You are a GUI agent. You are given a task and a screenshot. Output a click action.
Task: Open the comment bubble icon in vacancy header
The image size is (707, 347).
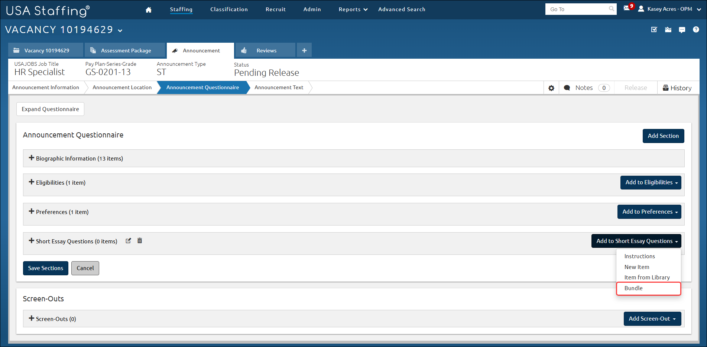coord(682,30)
